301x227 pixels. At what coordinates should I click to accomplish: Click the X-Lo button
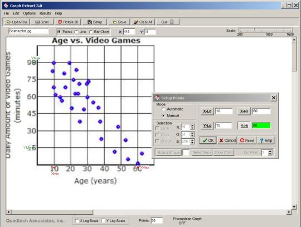[207, 111]
